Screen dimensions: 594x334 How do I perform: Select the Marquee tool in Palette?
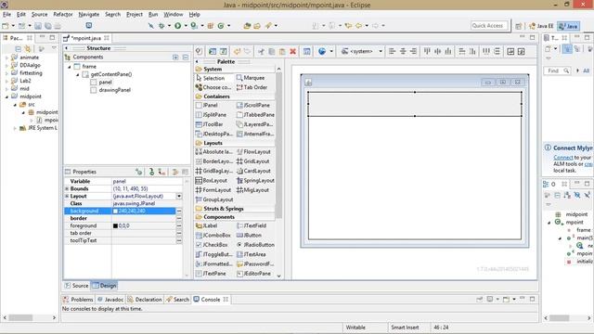point(251,78)
